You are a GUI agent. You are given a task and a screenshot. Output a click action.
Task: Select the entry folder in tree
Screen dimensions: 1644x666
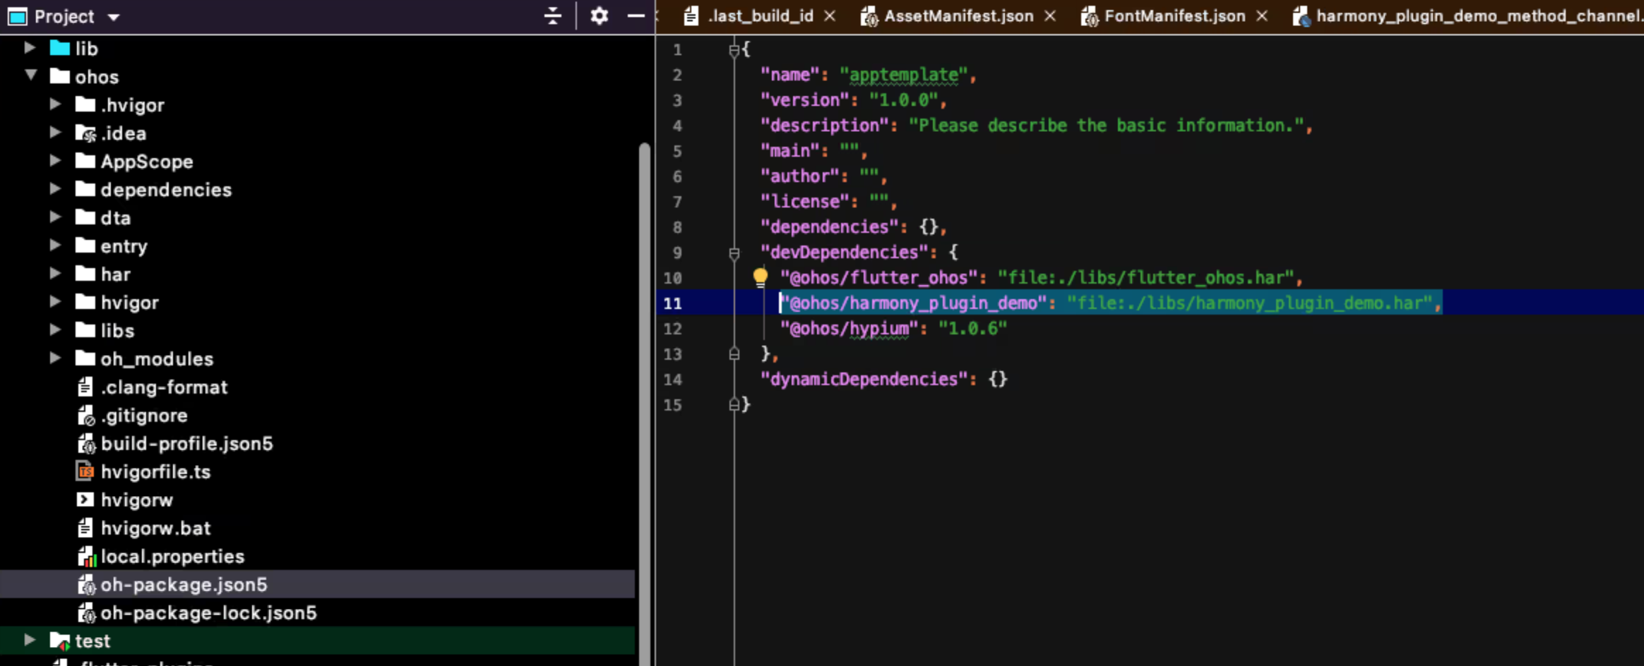pos(124,246)
